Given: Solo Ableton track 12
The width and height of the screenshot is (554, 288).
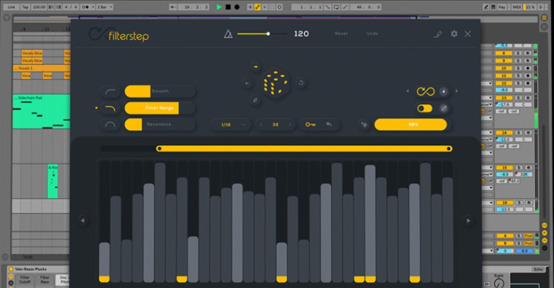Looking at the screenshot, I should (x=519, y=83).
